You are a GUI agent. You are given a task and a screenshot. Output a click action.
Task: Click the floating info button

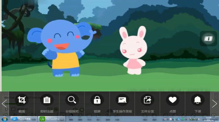tap(208, 39)
